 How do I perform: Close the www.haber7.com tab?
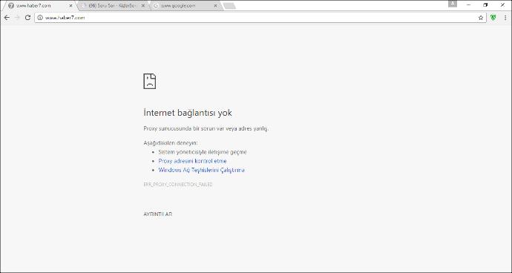(70, 6)
